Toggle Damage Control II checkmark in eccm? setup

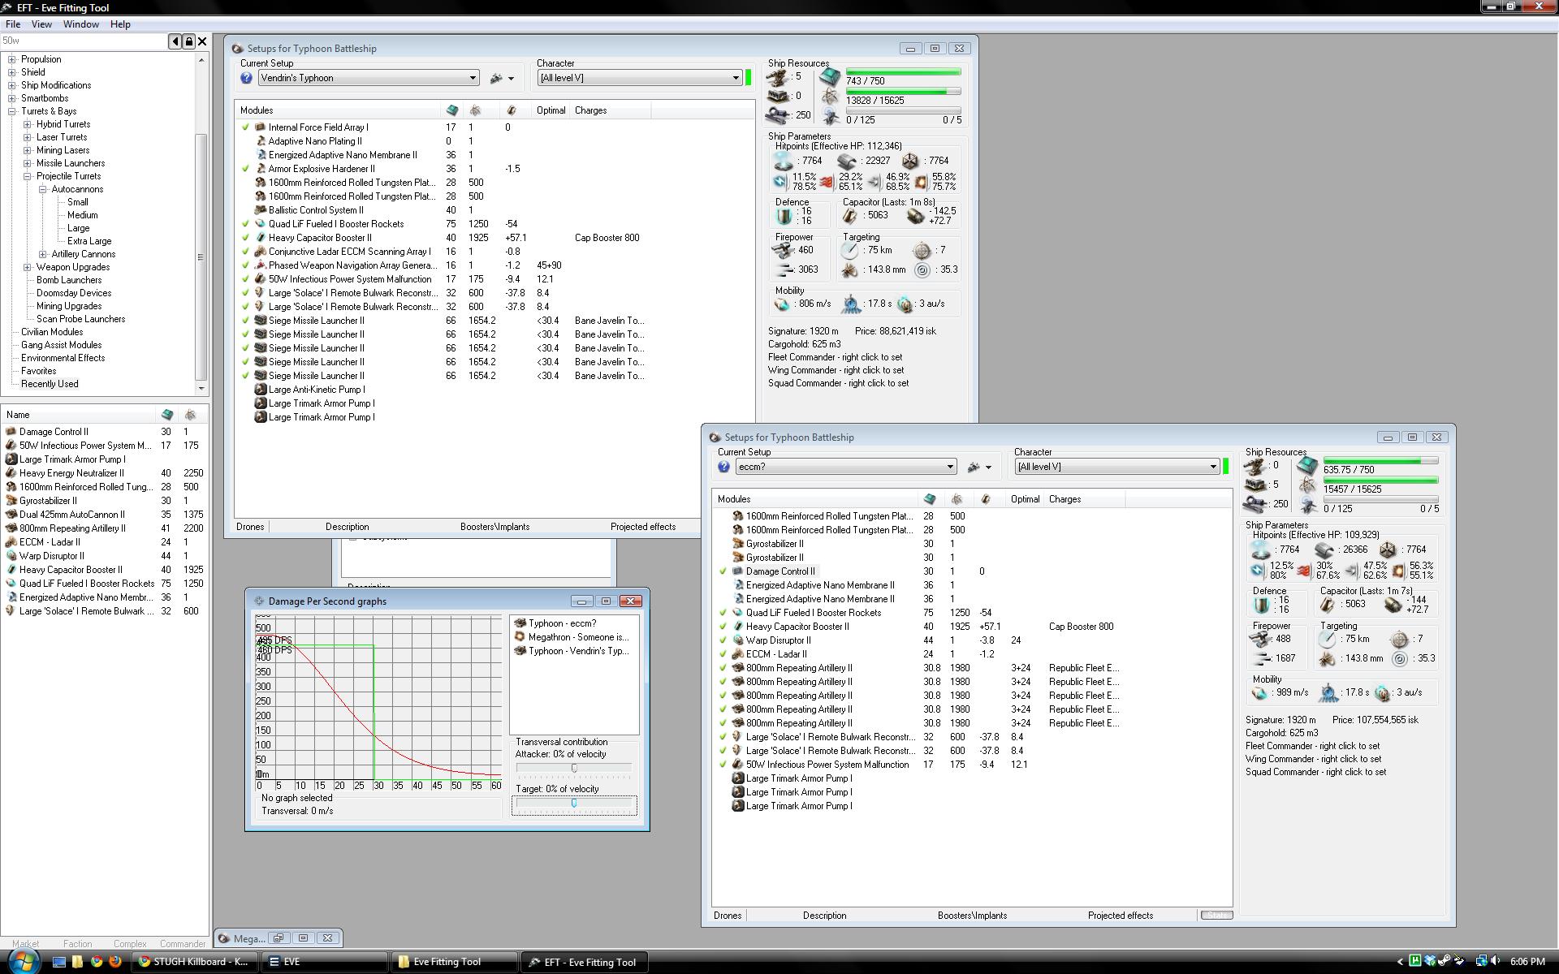point(723,571)
